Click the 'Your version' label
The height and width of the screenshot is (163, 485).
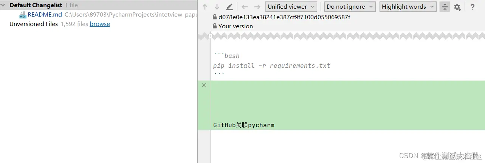click(236, 26)
